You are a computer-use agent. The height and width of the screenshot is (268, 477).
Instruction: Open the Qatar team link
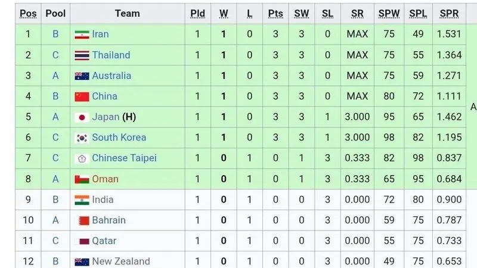[x=104, y=241]
